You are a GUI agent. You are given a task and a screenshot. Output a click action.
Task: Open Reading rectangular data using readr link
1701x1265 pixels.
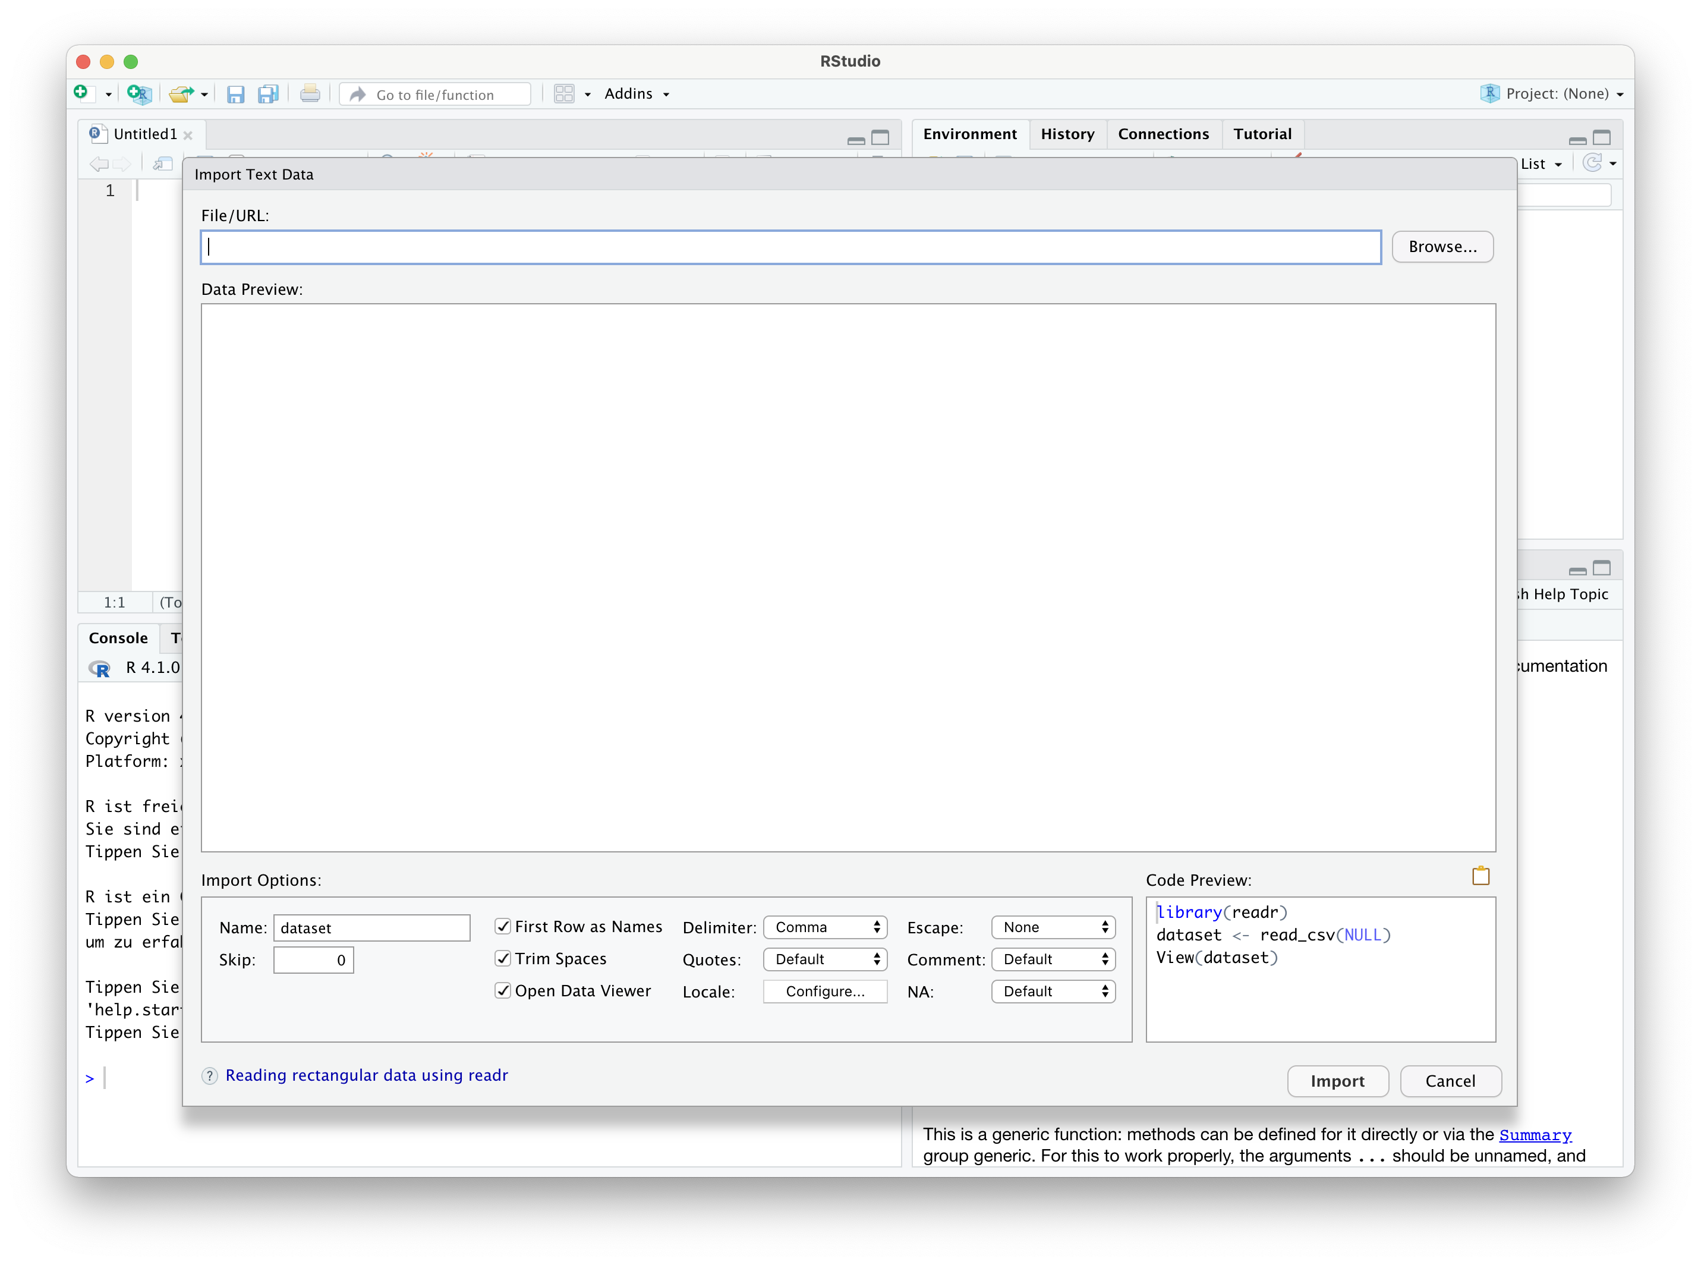367,1075
